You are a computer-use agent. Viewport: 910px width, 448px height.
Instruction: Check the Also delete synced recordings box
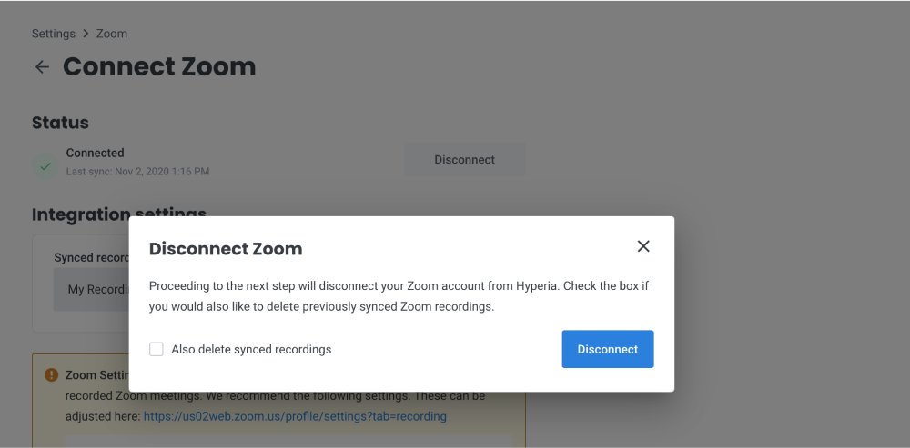click(157, 349)
